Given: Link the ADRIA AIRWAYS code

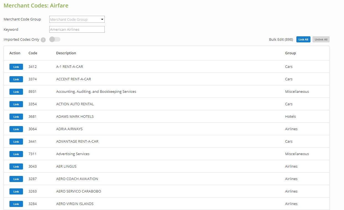Looking at the screenshot, I should pyautogui.click(x=16, y=129).
